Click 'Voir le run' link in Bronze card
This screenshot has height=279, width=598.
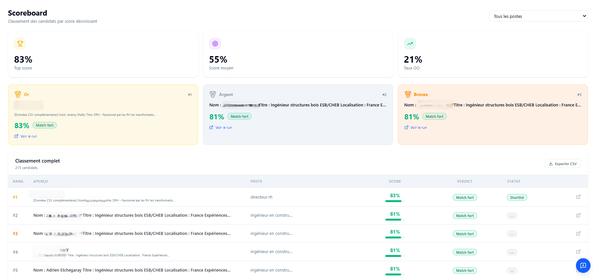coord(418,127)
